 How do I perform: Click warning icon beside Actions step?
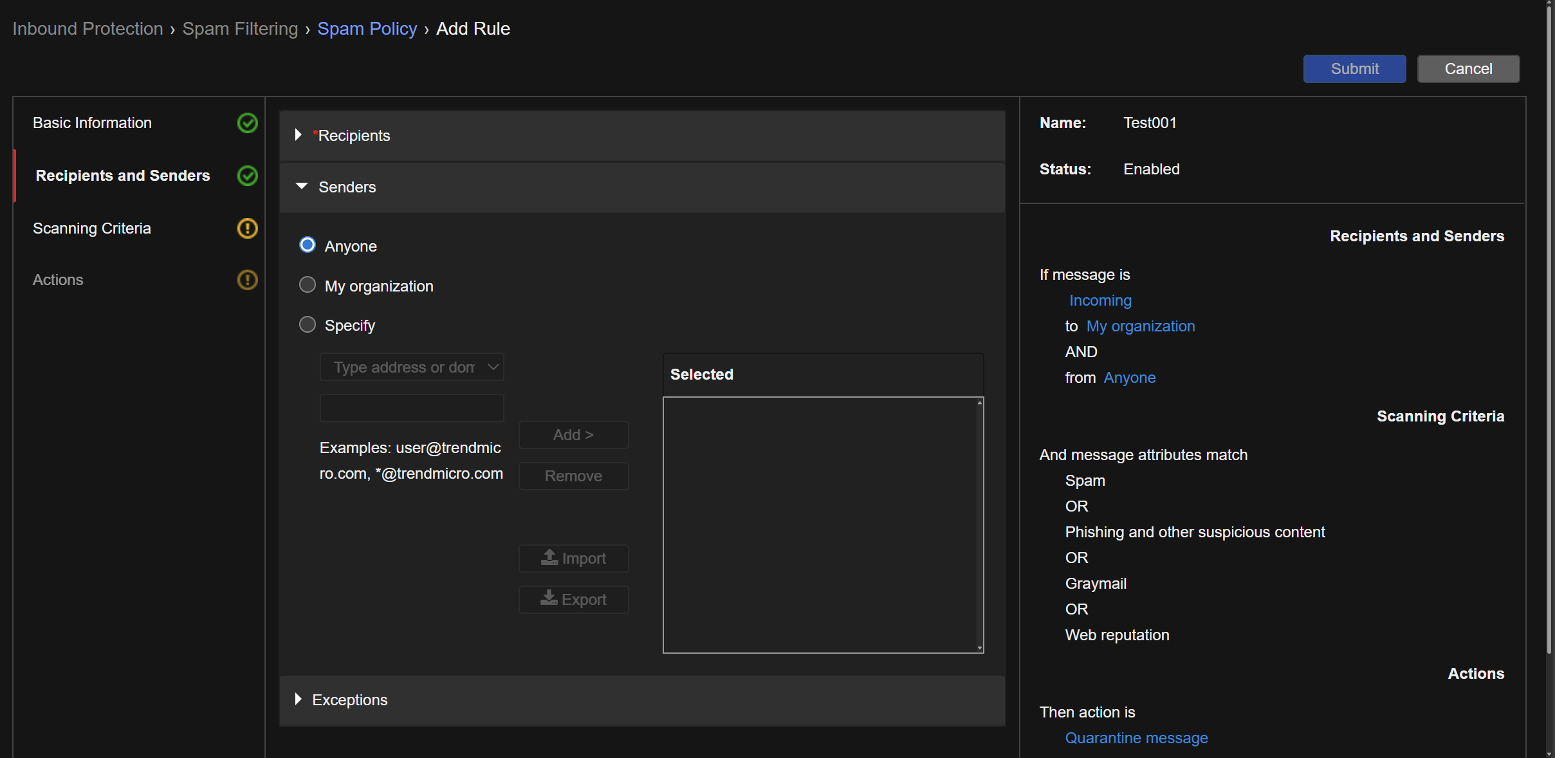[x=247, y=280]
